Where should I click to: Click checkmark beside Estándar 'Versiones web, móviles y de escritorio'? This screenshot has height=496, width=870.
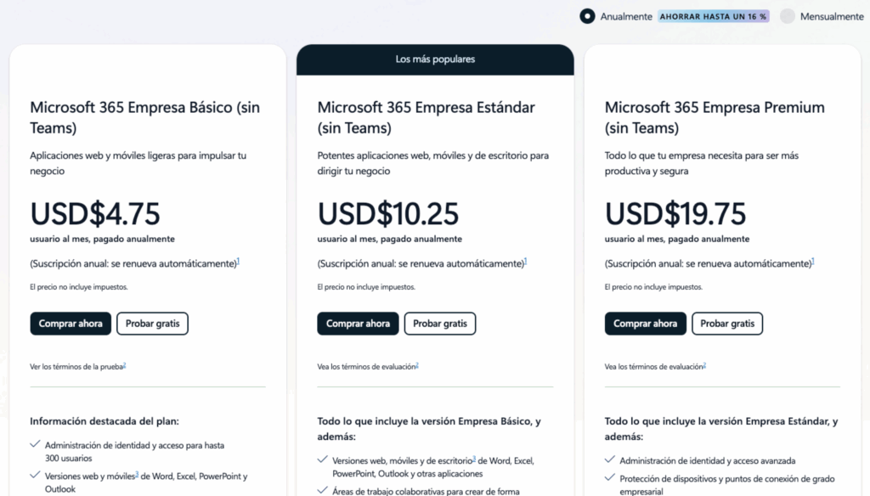[323, 459]
